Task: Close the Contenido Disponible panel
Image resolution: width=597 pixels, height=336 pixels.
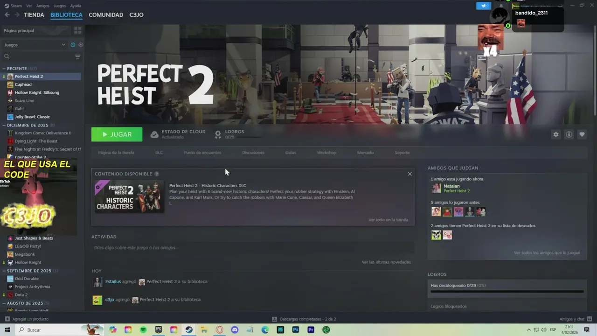Action: [410, 174]
